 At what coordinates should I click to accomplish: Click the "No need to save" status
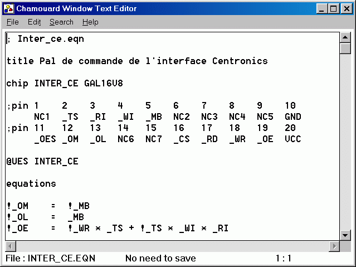click(x=160, y=258)
